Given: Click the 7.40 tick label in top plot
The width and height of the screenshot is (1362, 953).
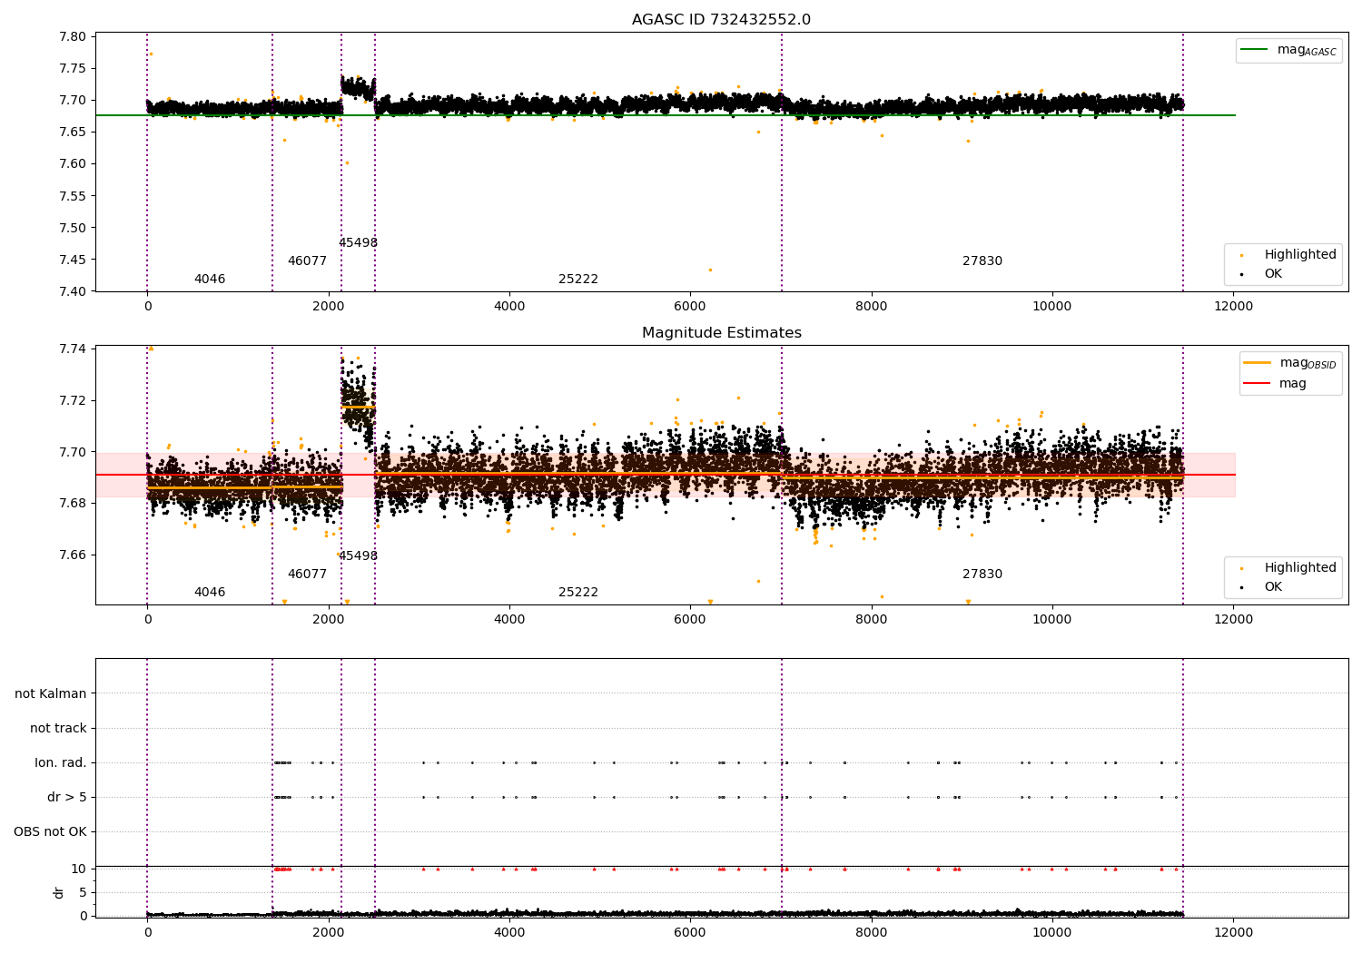Looking at the screenshot, I should pos(73,291).
